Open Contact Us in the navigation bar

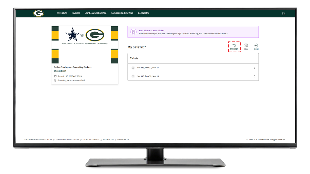[143, 13]
